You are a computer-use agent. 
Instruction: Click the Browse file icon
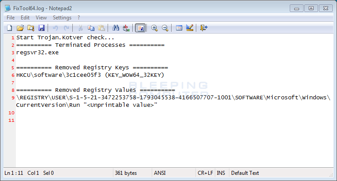30,28
